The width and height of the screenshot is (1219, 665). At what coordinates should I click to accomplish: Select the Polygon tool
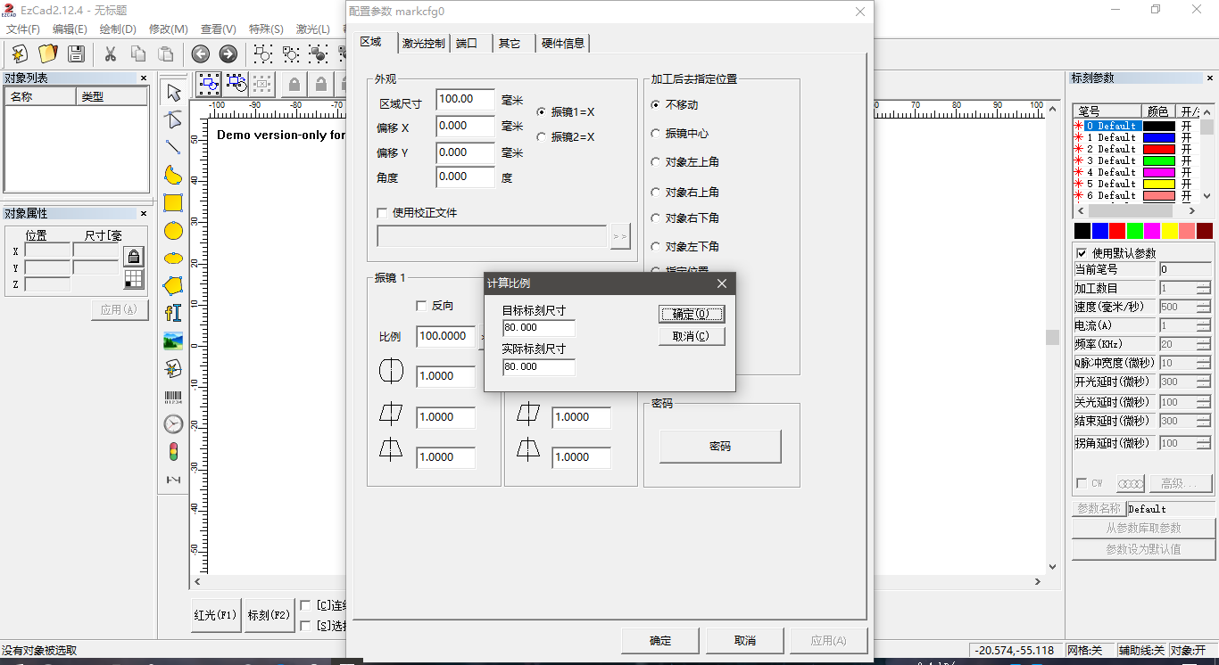point(173,285)
